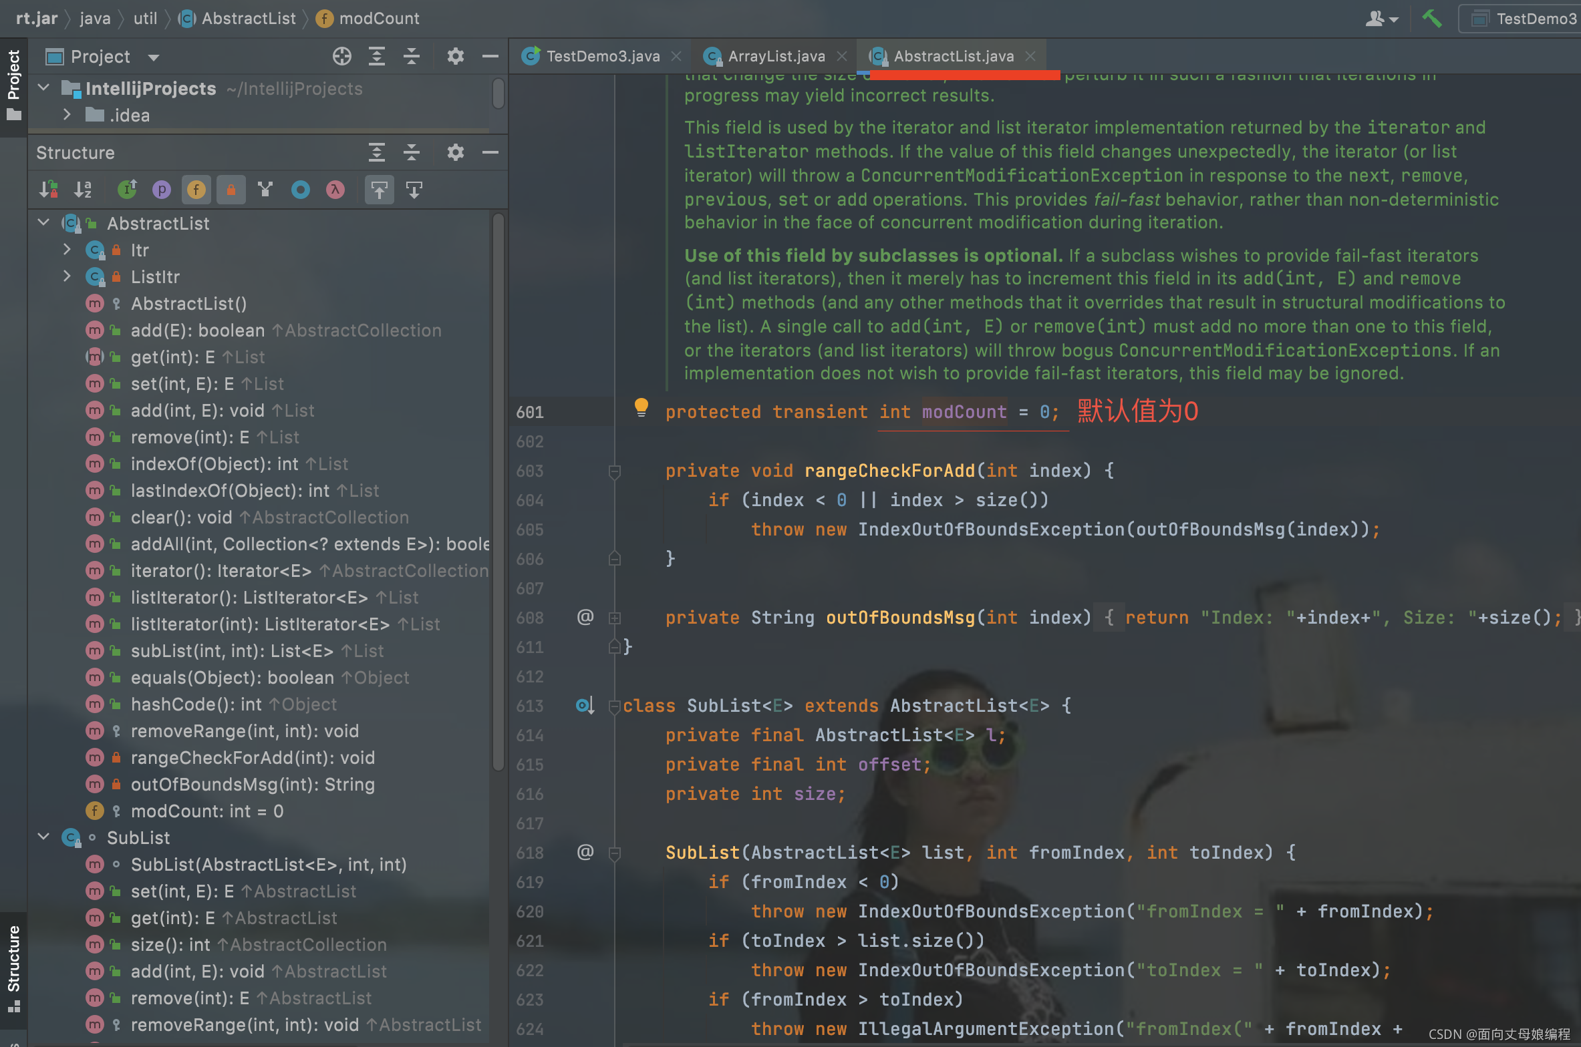Click Show Anonymous Classes blue circle icon
Viewport: 1581px width, 1047px height.
coord(300,190)
